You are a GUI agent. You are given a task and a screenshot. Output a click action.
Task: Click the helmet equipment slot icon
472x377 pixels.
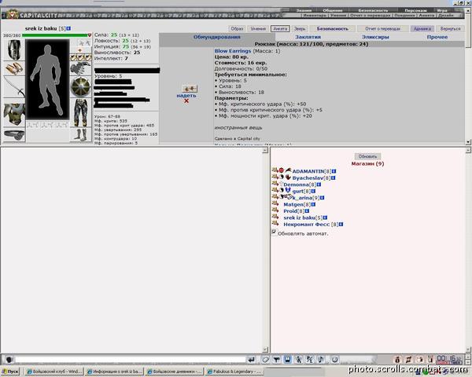coord(14,50)
